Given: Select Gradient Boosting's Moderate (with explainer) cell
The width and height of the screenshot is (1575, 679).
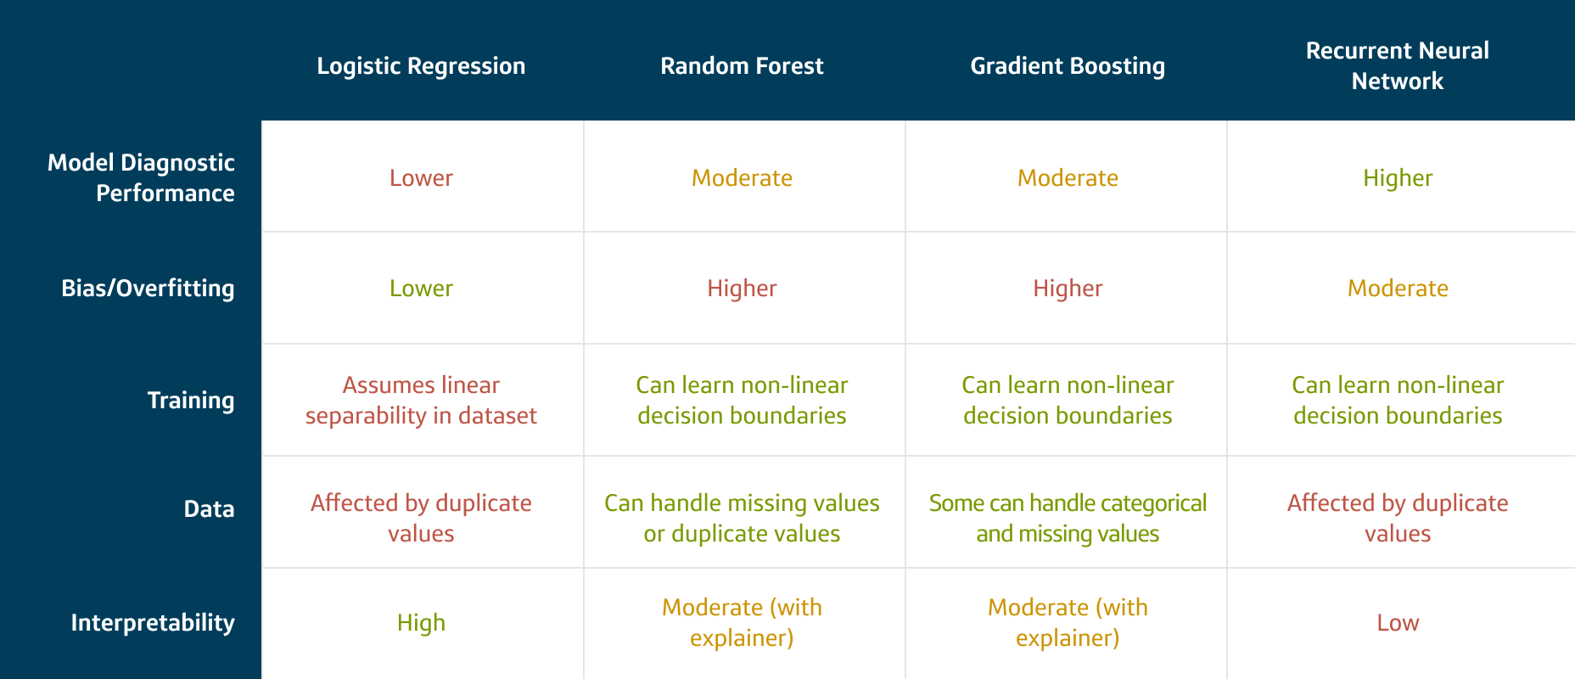Looking at the screenshot, I should (x=1068, y=623).
